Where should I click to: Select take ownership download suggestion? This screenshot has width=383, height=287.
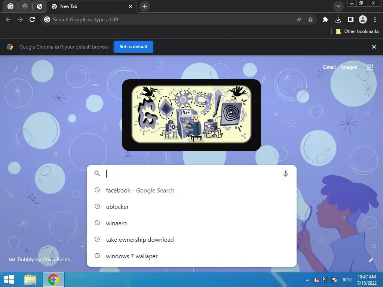click(192, 240)
